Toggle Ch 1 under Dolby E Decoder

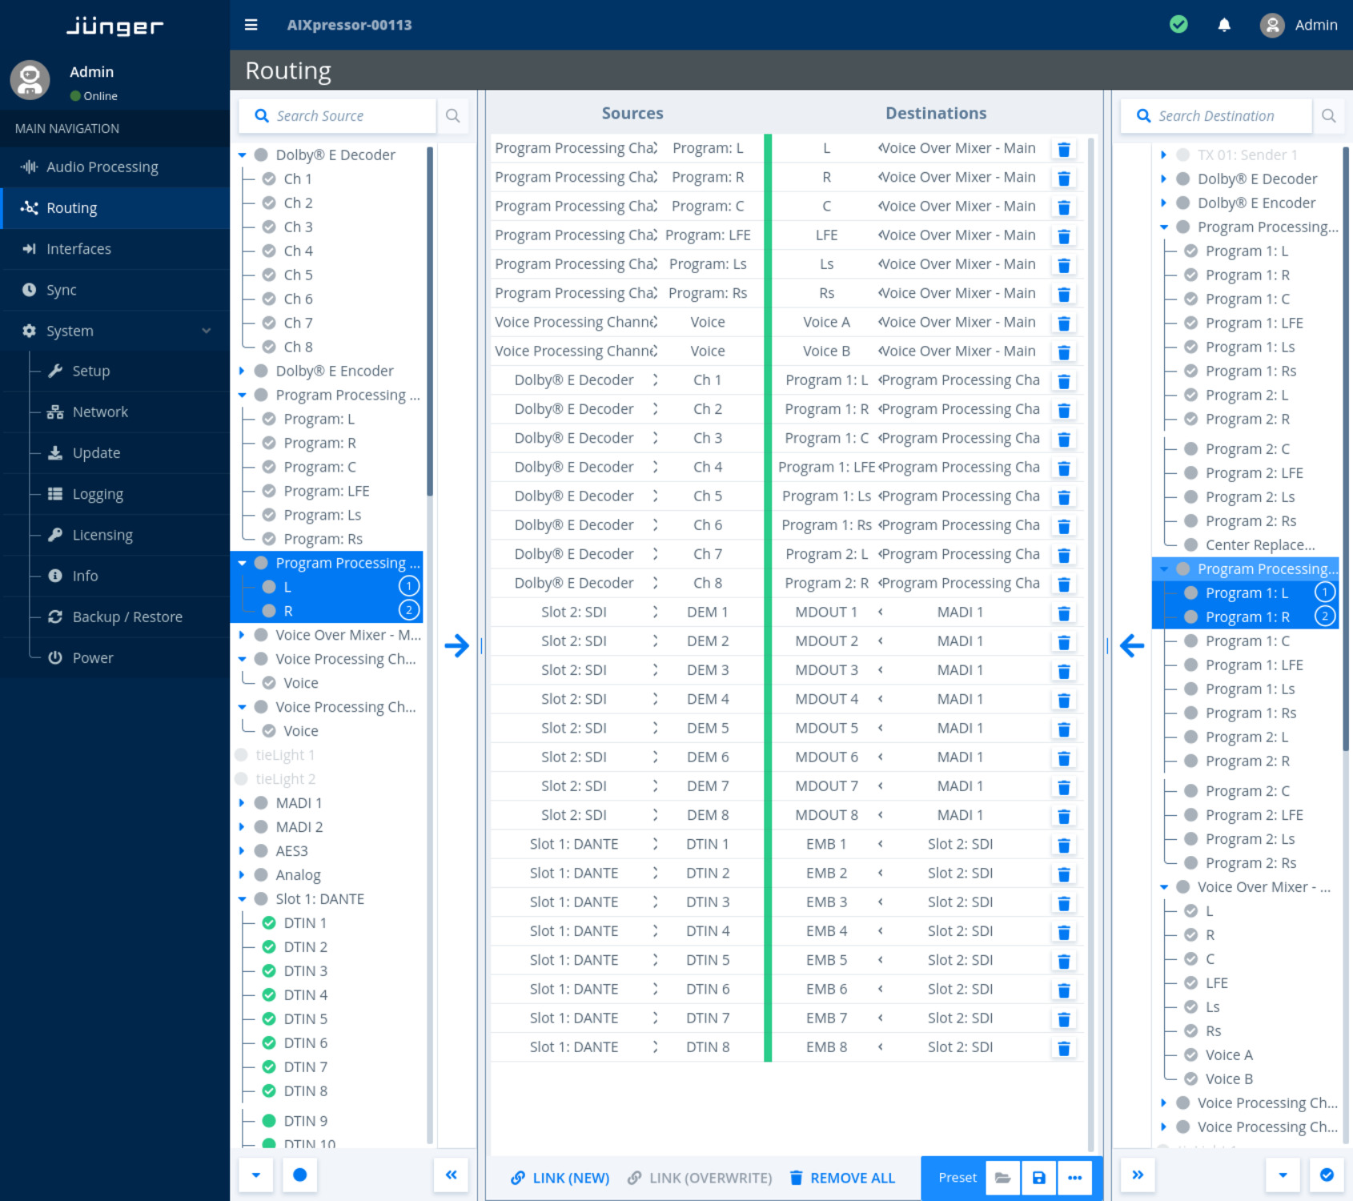point(269,179)
